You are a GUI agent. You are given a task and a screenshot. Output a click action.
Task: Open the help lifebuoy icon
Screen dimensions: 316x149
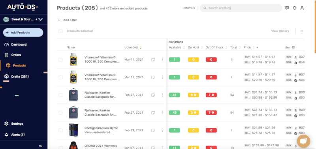[295, 8]
